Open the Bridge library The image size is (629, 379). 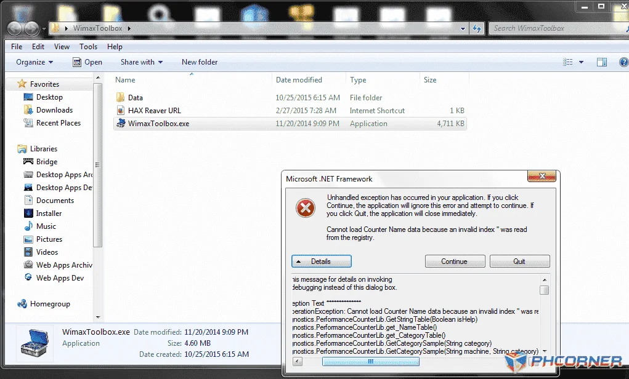point(47,161)
